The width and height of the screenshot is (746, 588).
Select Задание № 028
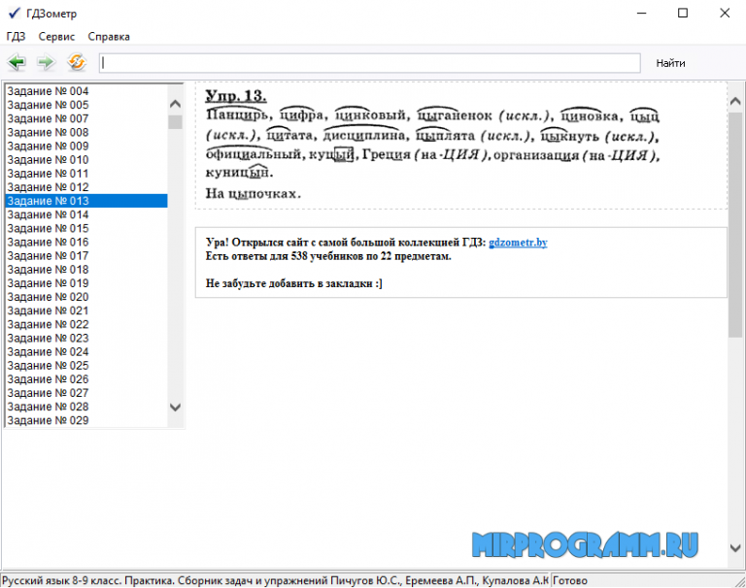click(x=86, y=408)
